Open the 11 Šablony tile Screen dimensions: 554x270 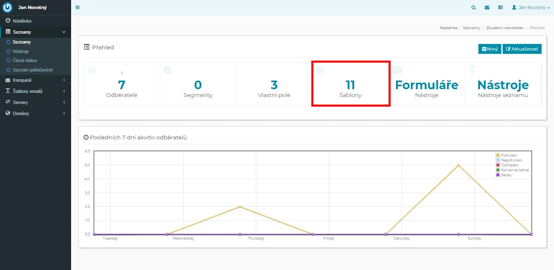click(x=350, y=85)
